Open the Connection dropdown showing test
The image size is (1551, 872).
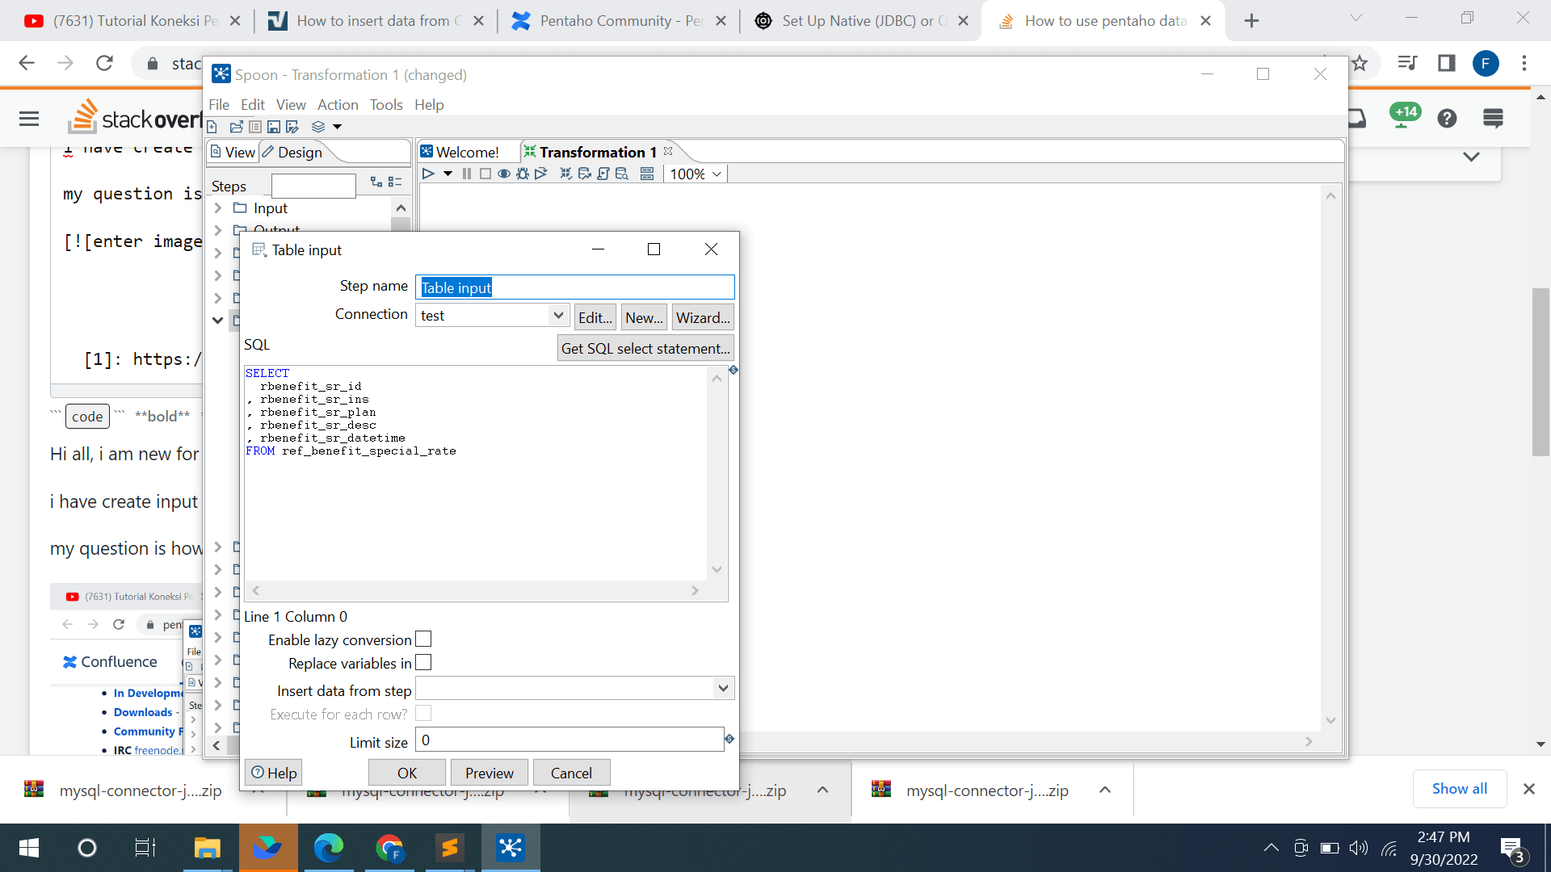pos(558,316)
